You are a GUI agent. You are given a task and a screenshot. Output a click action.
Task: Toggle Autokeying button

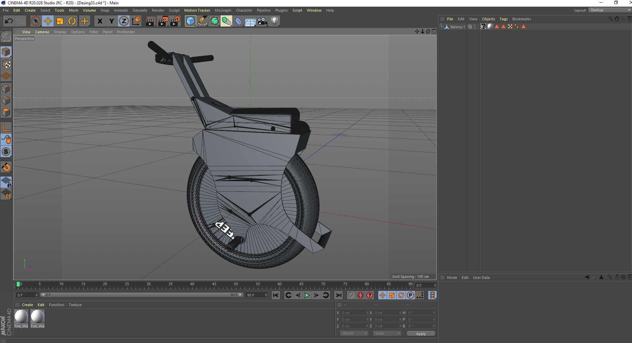pos(360,295)
